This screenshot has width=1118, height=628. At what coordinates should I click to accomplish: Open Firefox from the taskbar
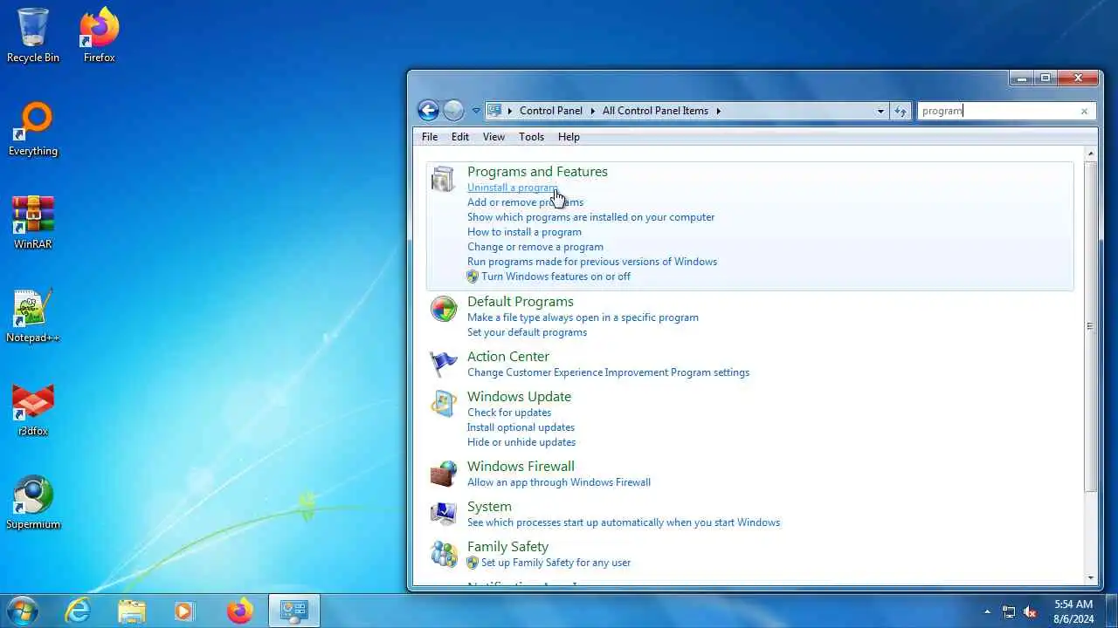[239, 611]
